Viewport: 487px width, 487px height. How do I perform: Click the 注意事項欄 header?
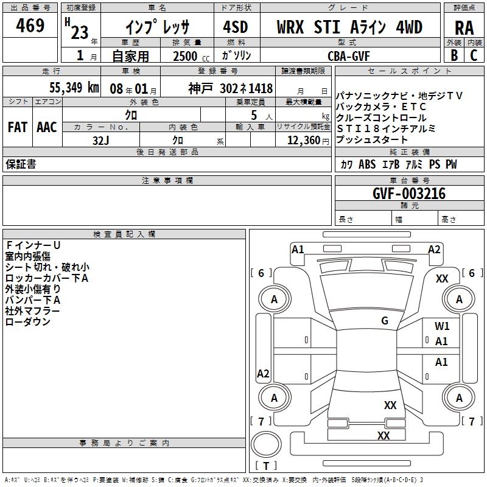(167, 180)
